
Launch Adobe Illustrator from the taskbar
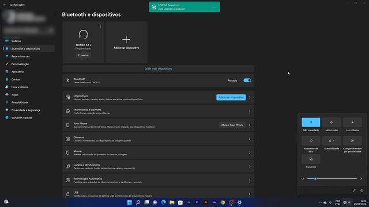206,202
